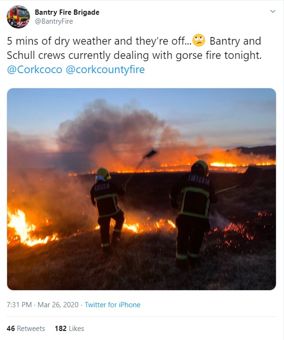
Task: View the 182 Likes list
Action: (x=69, y=329)
